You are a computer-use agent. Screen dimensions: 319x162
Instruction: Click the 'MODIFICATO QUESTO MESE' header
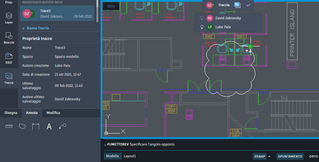click(x=42, y=2)
